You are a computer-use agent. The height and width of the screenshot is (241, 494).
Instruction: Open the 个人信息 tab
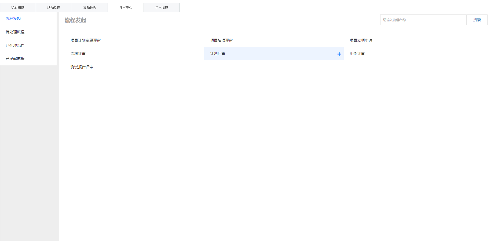(x=162, y=7)
